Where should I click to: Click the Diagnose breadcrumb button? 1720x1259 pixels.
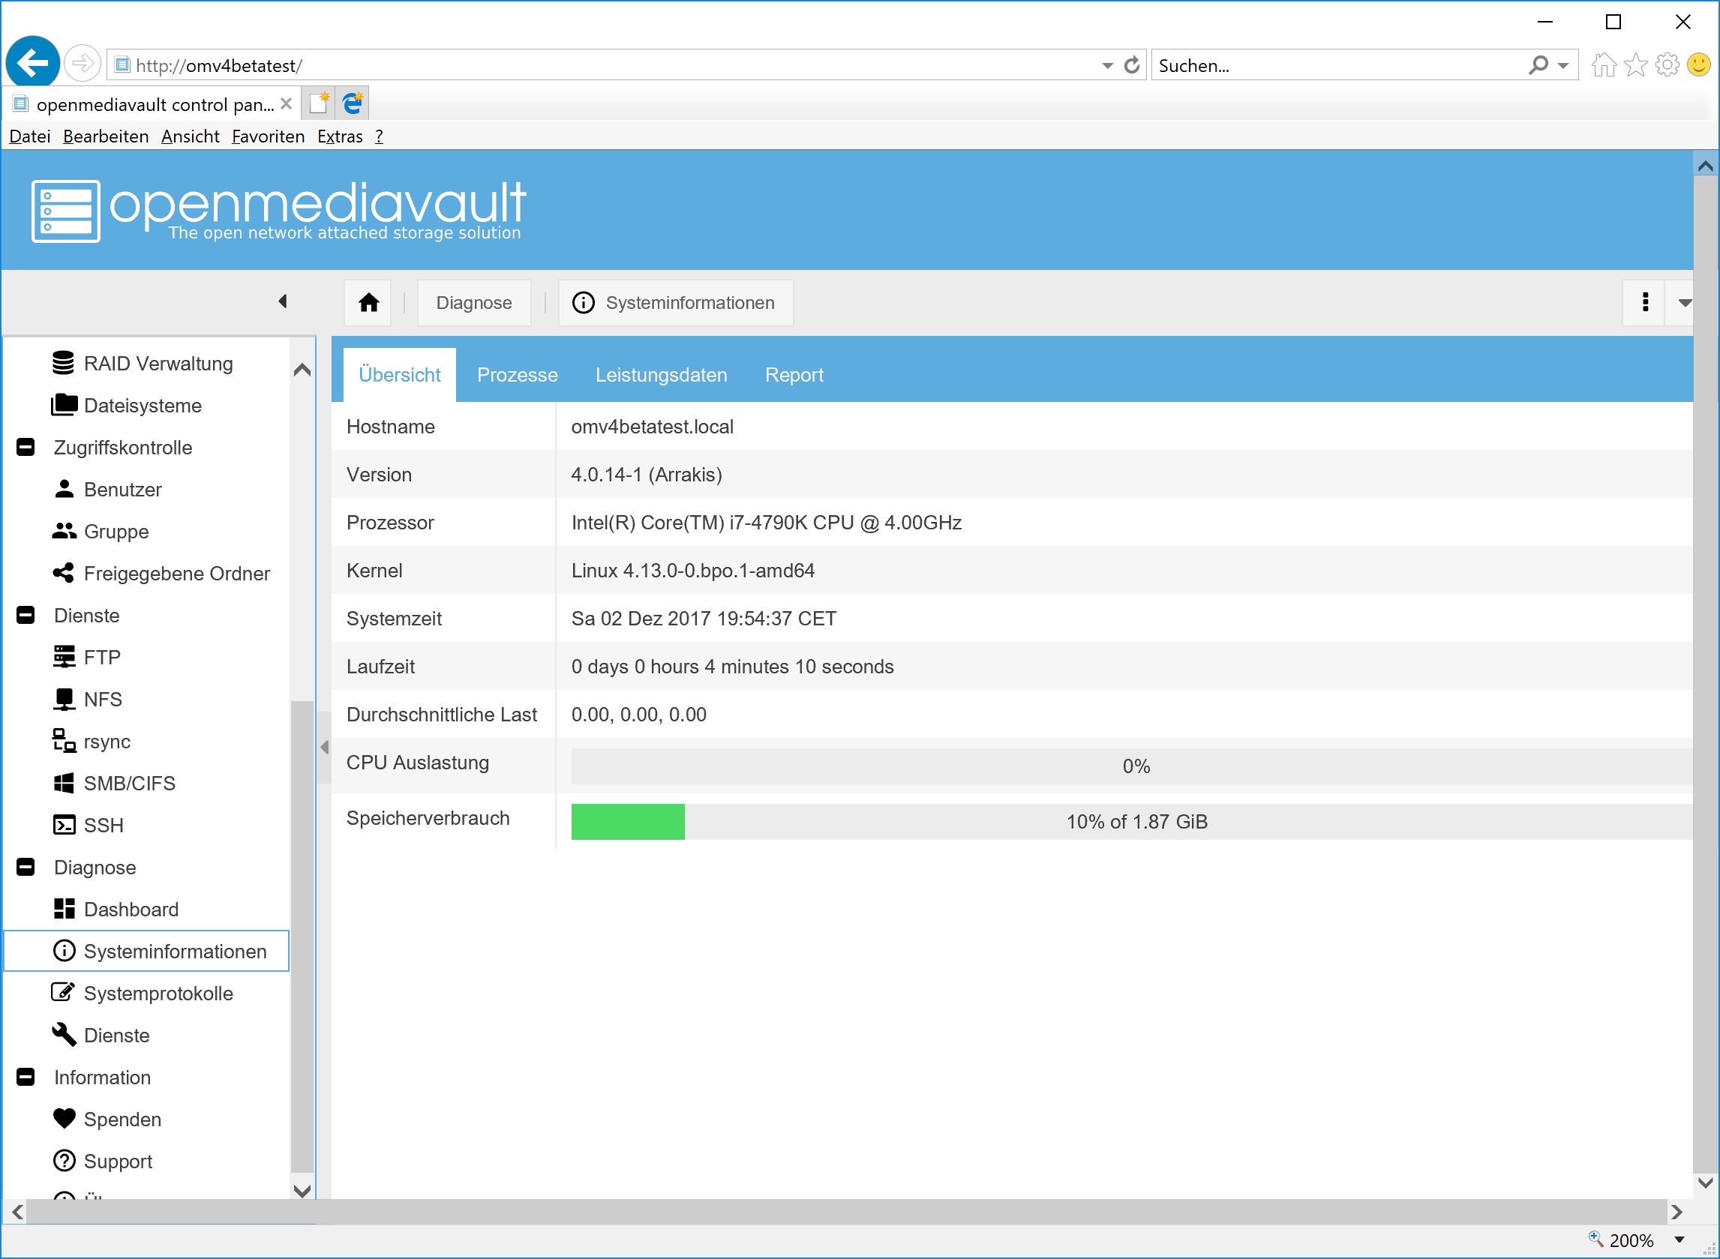point(473,302)
